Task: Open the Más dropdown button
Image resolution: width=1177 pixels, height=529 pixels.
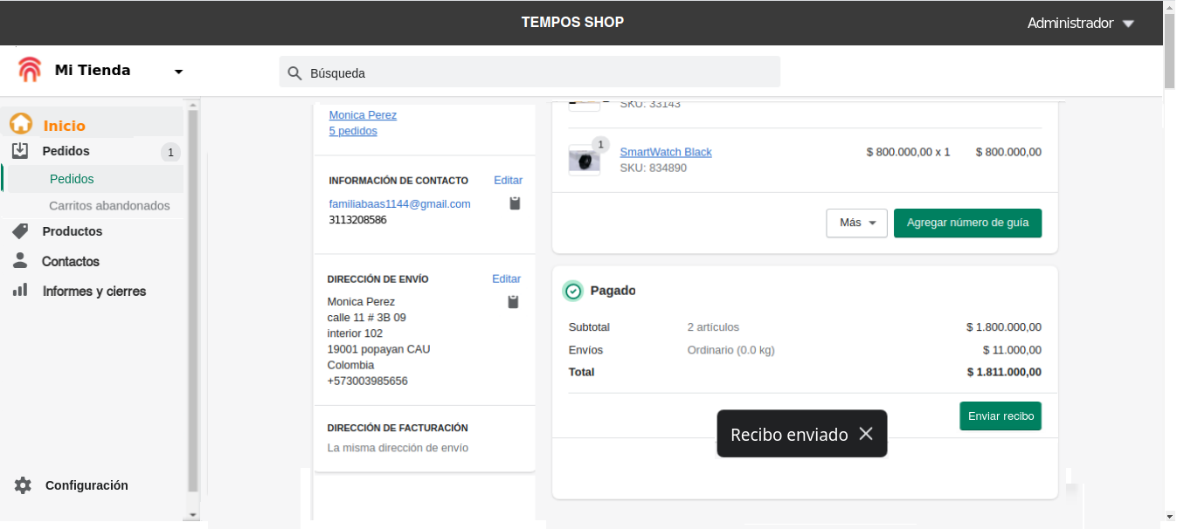Action: 856,223
